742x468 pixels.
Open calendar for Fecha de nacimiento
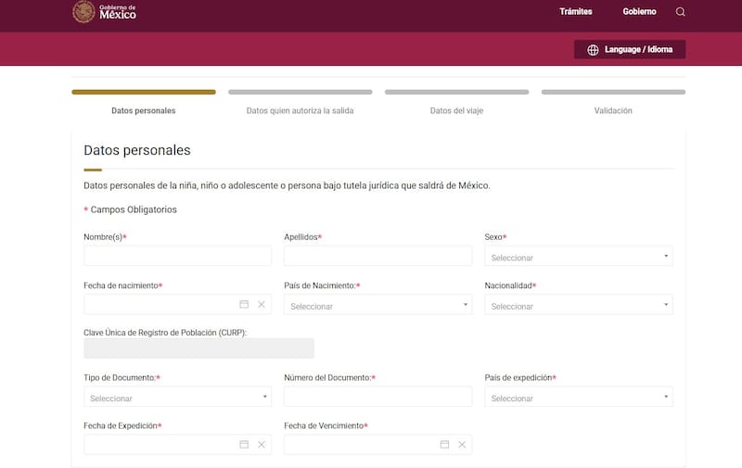[244, 304]
